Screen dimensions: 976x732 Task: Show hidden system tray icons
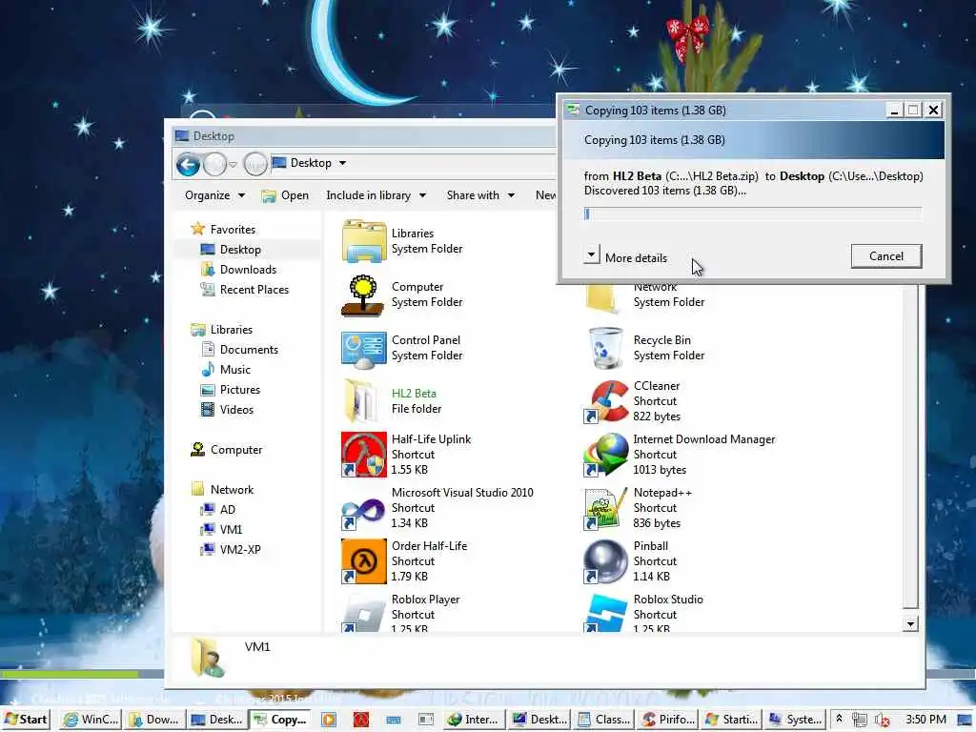tap(839, 719)
